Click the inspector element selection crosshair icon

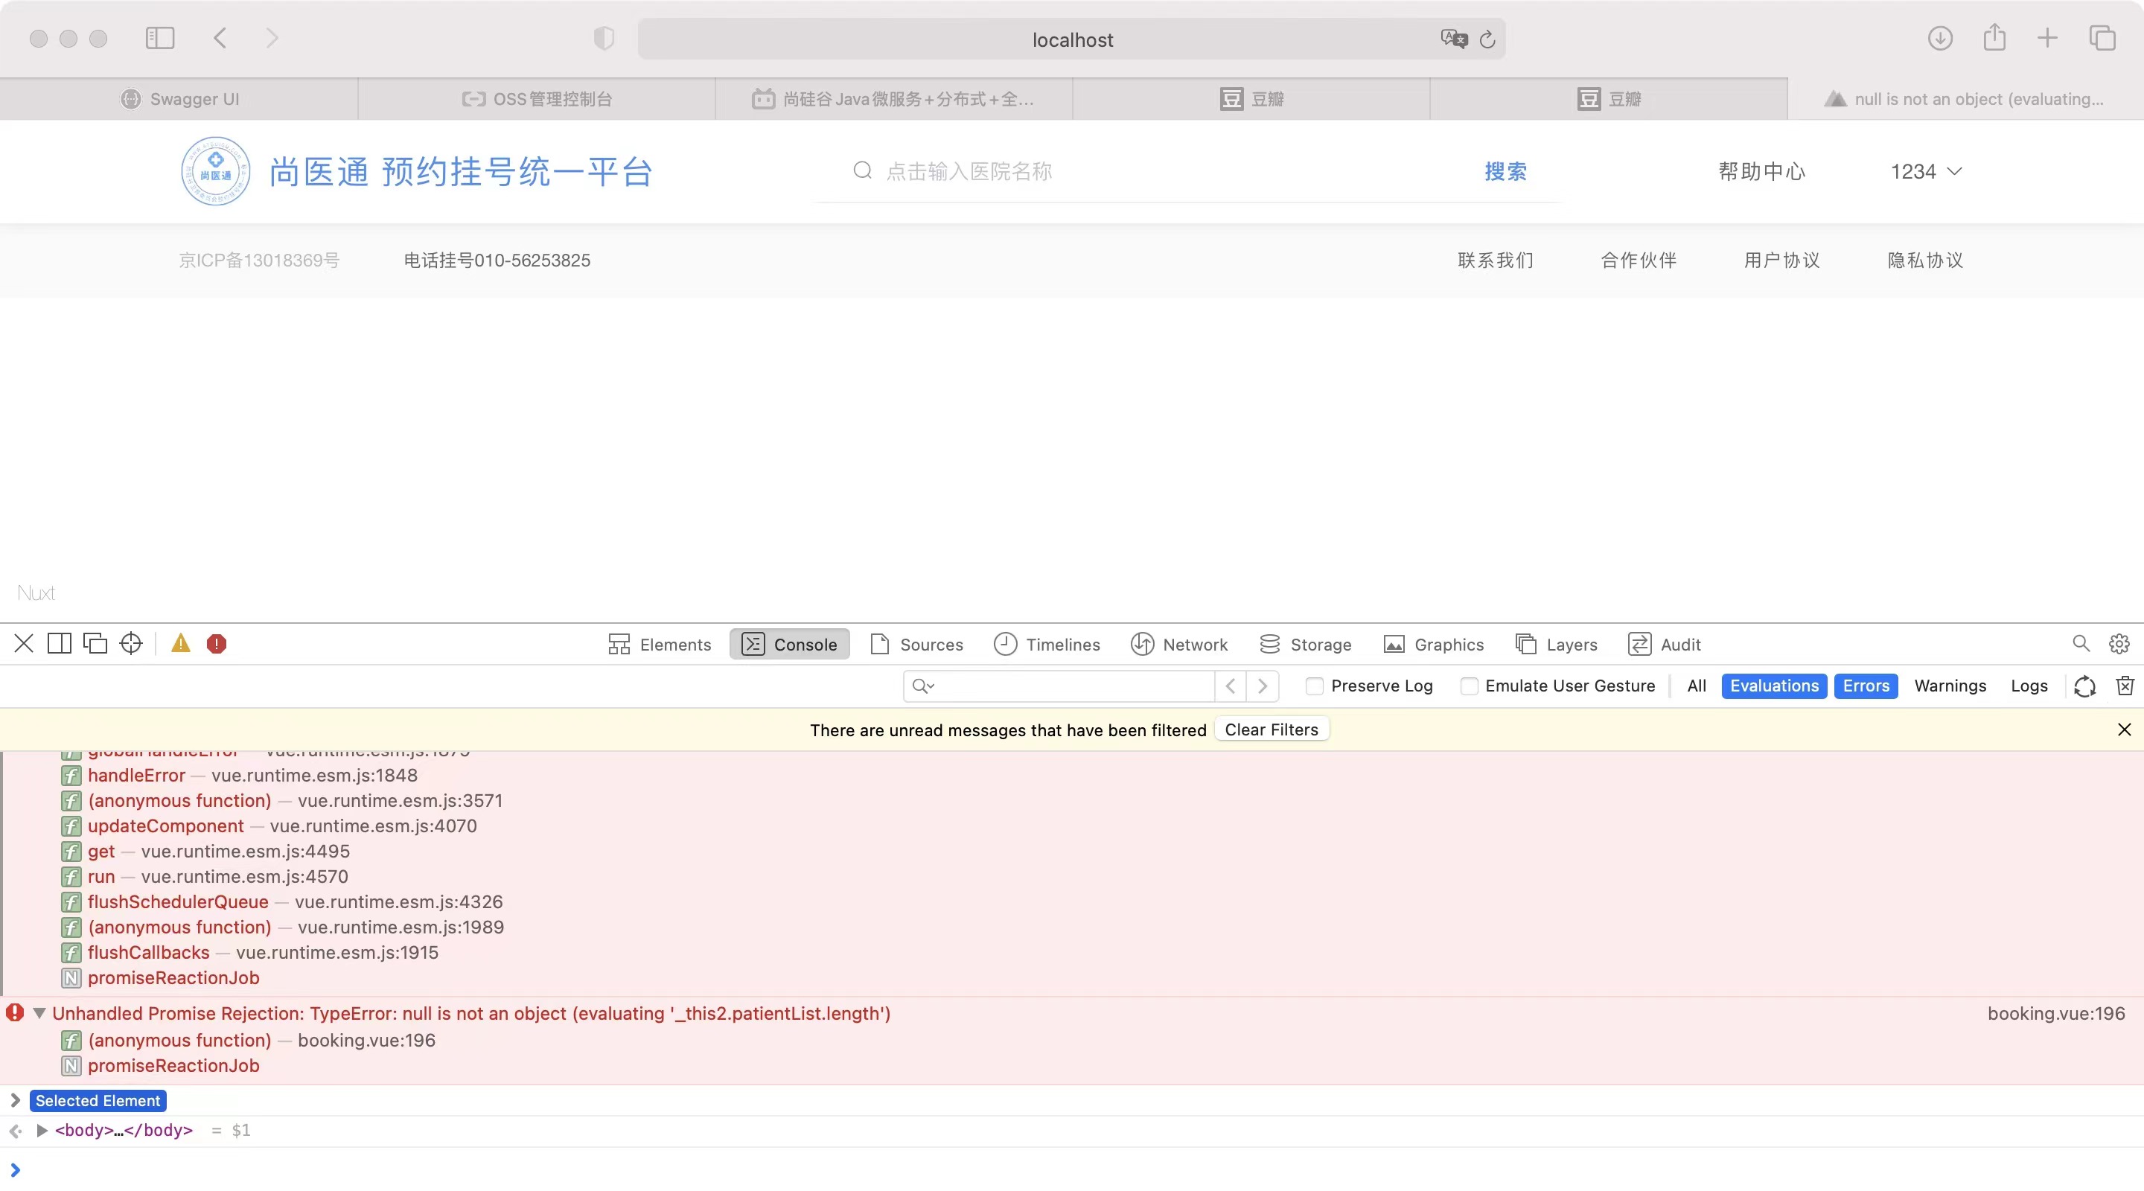pos(131,643)
